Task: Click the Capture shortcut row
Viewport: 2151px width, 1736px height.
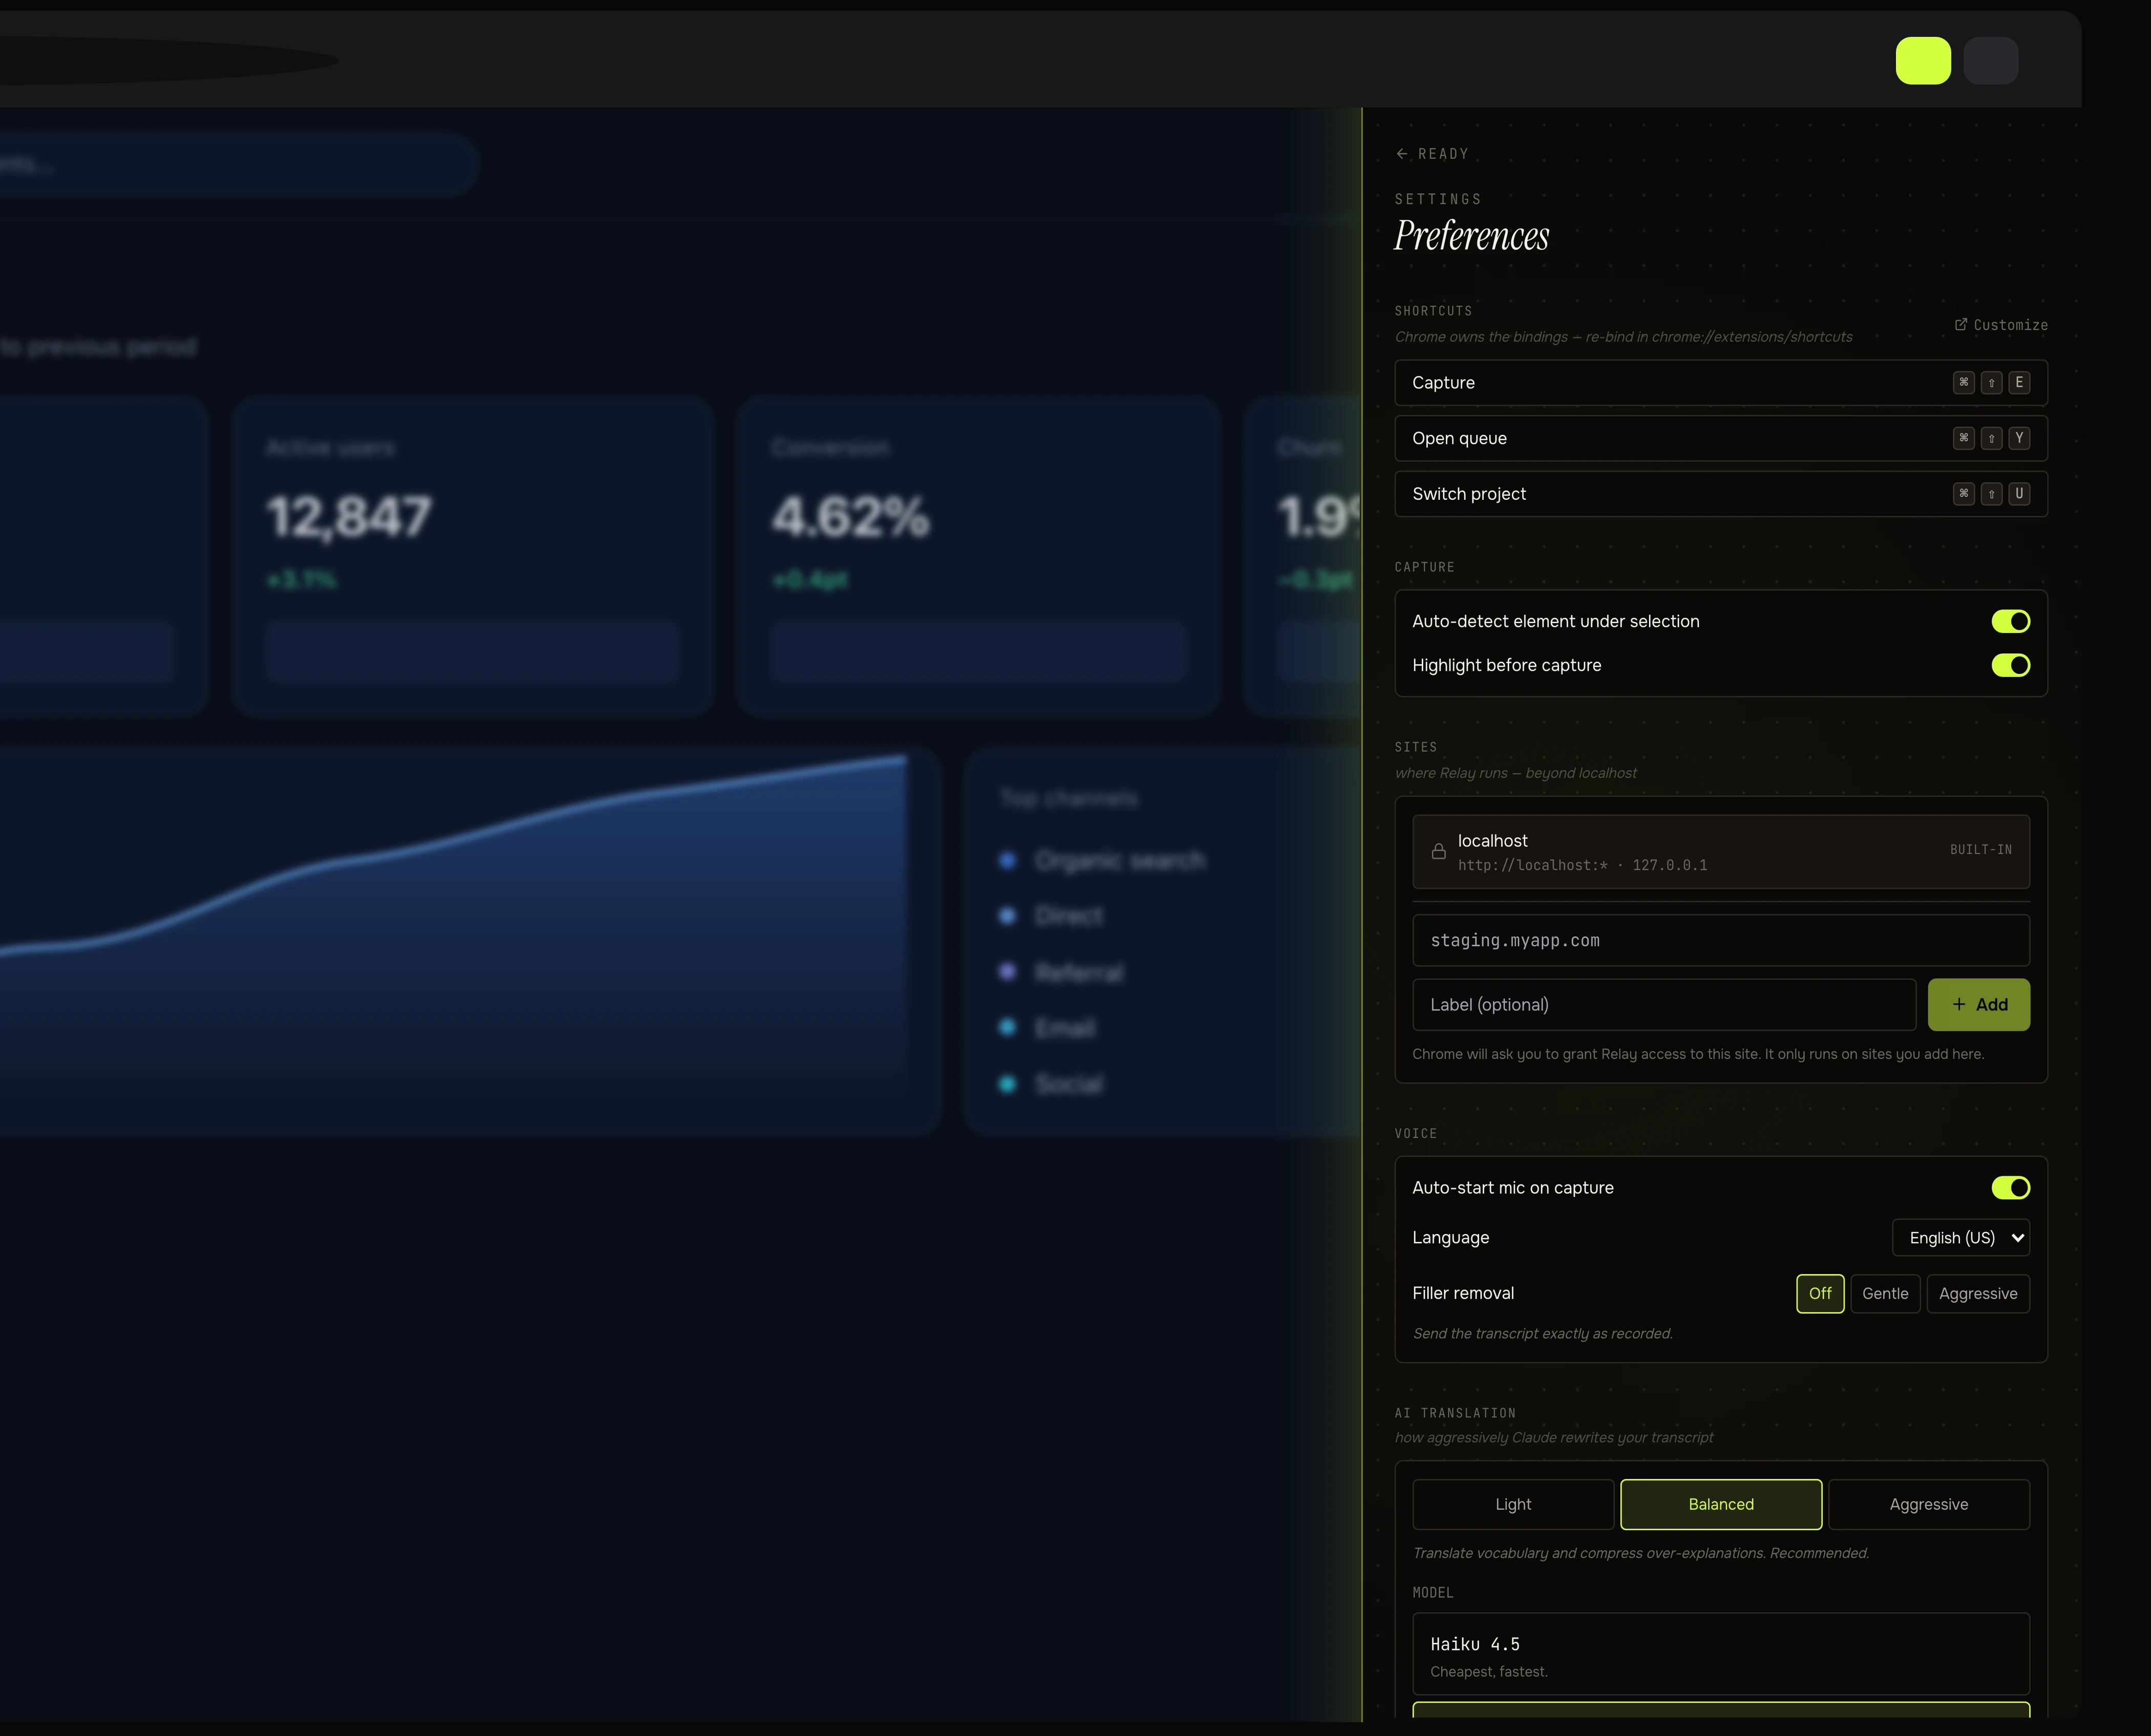Action: (1721, 383)
